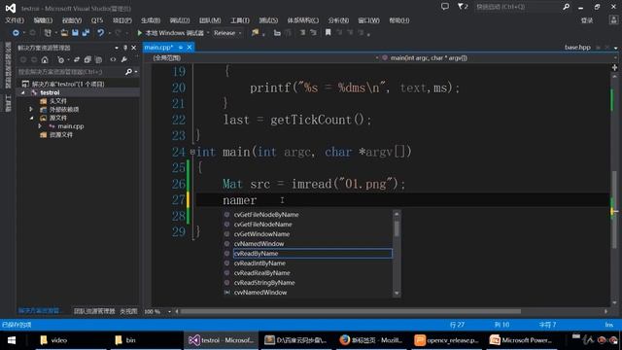Pin the Solution Explorer panel
Screen dimensions: 622x350
[125, 48]
